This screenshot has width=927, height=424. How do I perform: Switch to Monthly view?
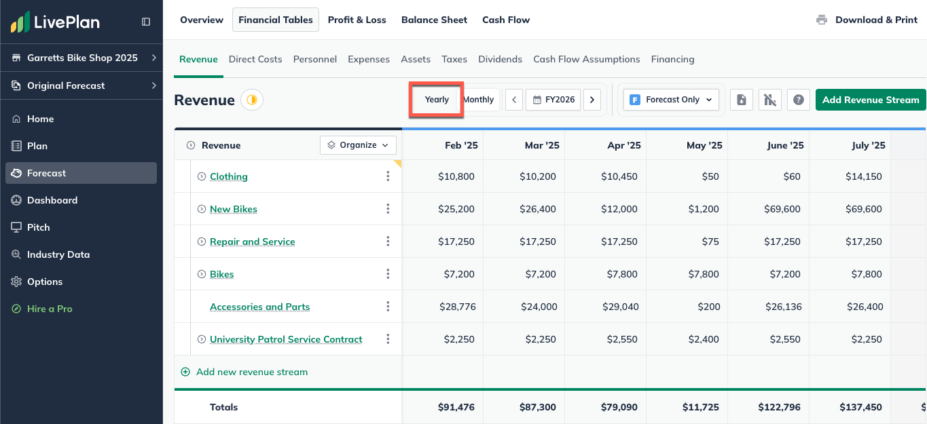point(479,100)
